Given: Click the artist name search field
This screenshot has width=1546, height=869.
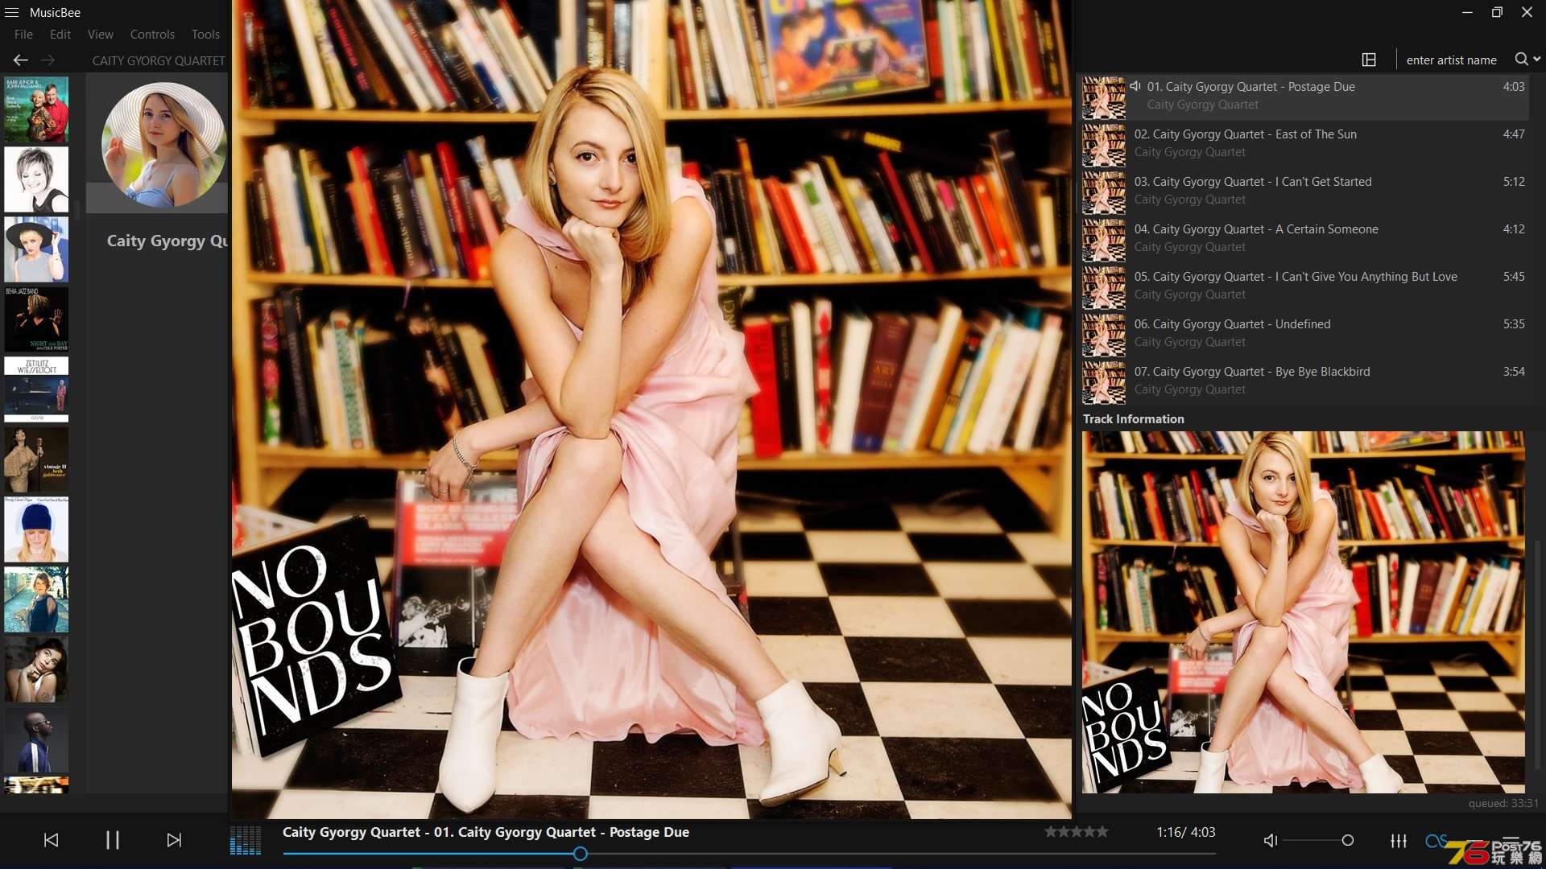Looking at the screenshot, I should 1452,60.
